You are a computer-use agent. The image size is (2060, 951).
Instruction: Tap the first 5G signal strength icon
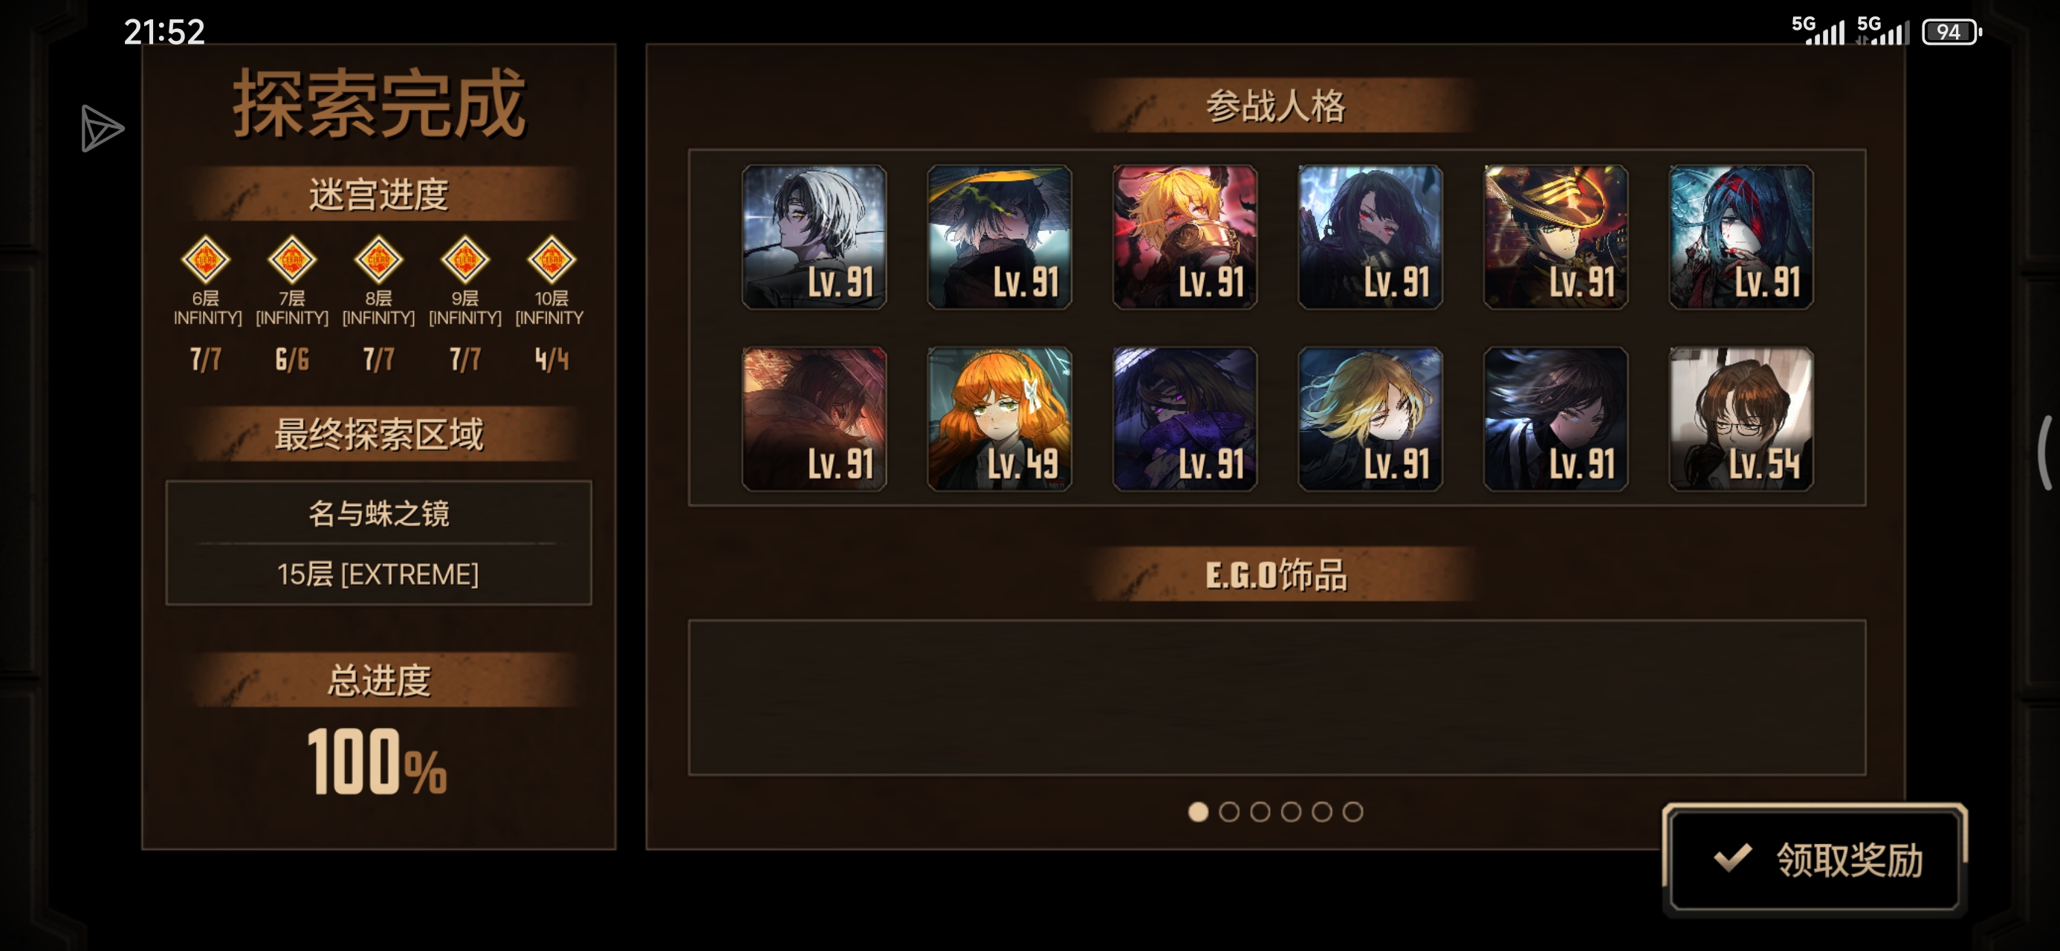click(x=1818, y=30)
